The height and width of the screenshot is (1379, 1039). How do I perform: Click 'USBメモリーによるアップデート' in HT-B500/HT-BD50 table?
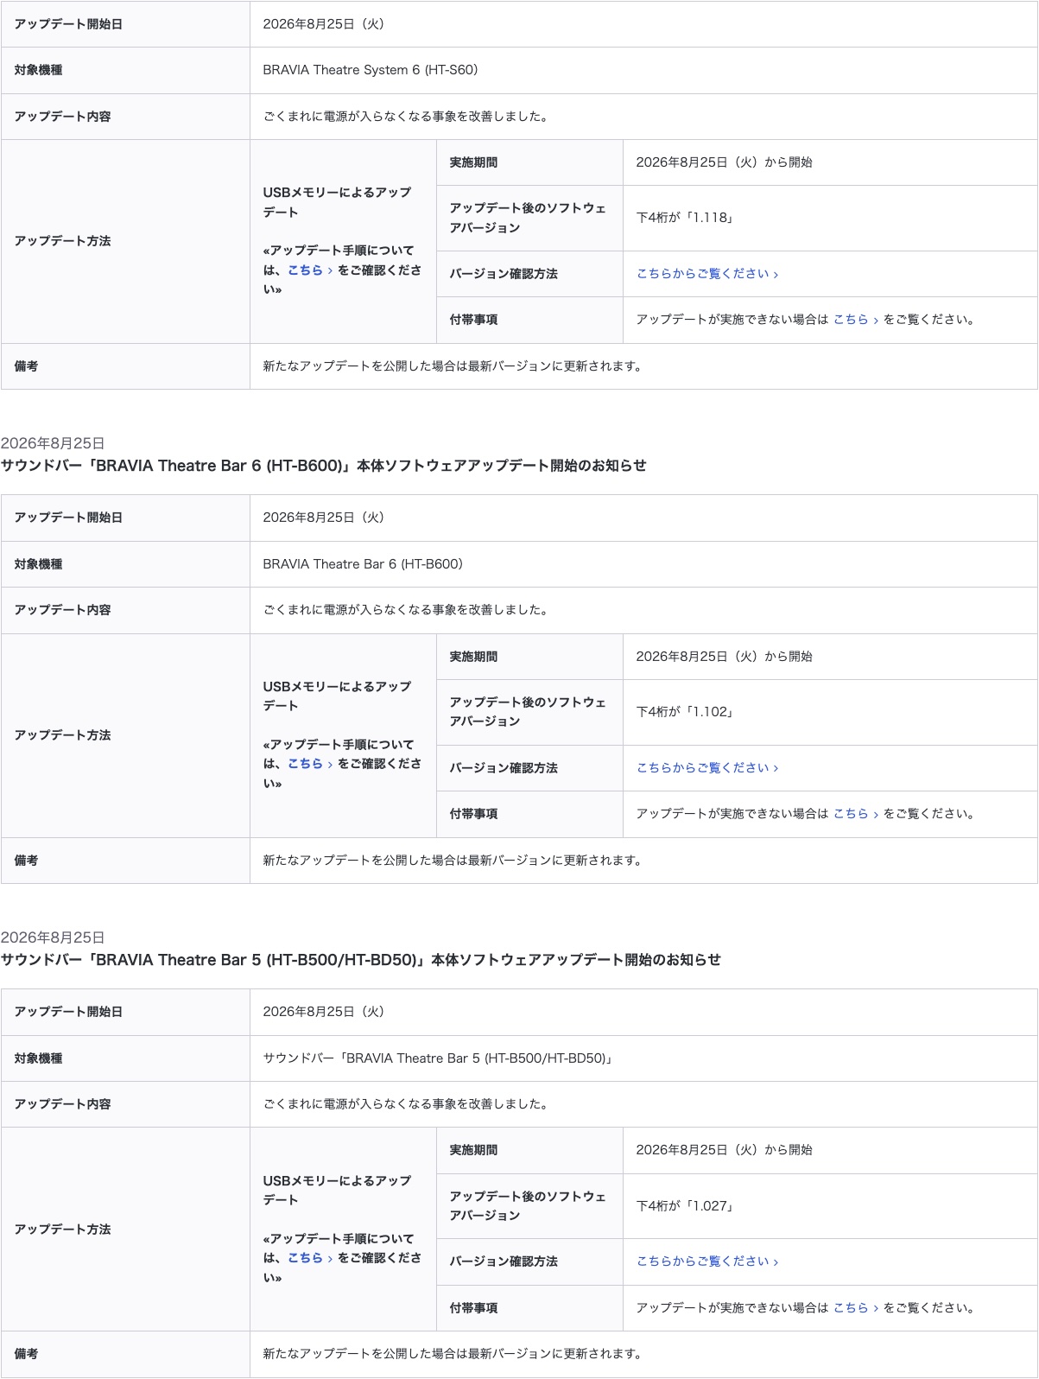(337, 1191)
